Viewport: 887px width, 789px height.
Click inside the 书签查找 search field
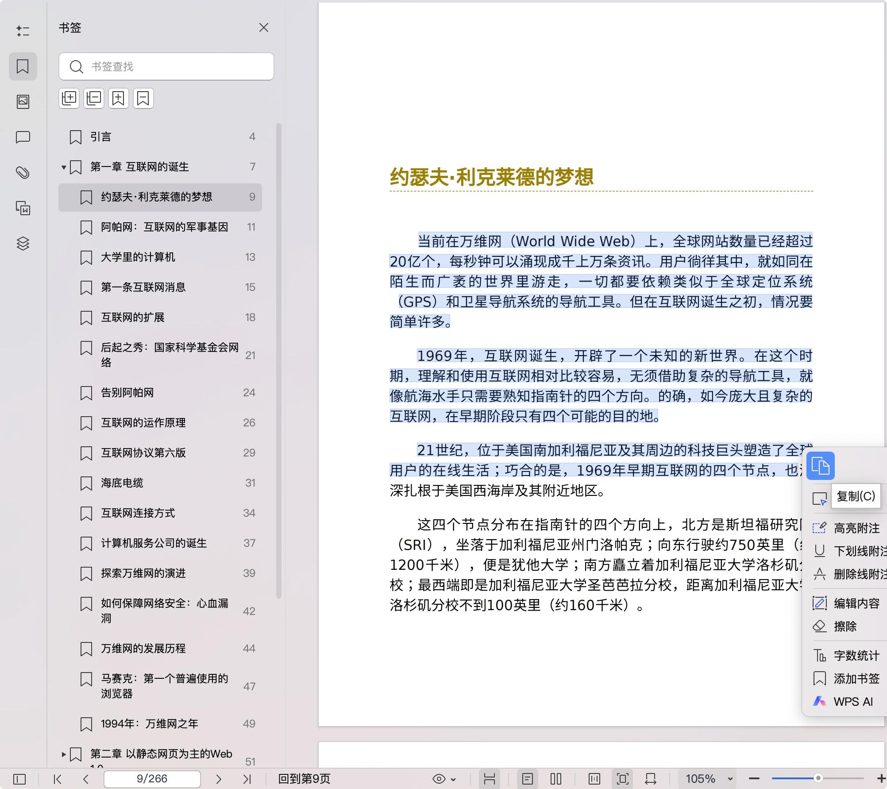[166, 67]
